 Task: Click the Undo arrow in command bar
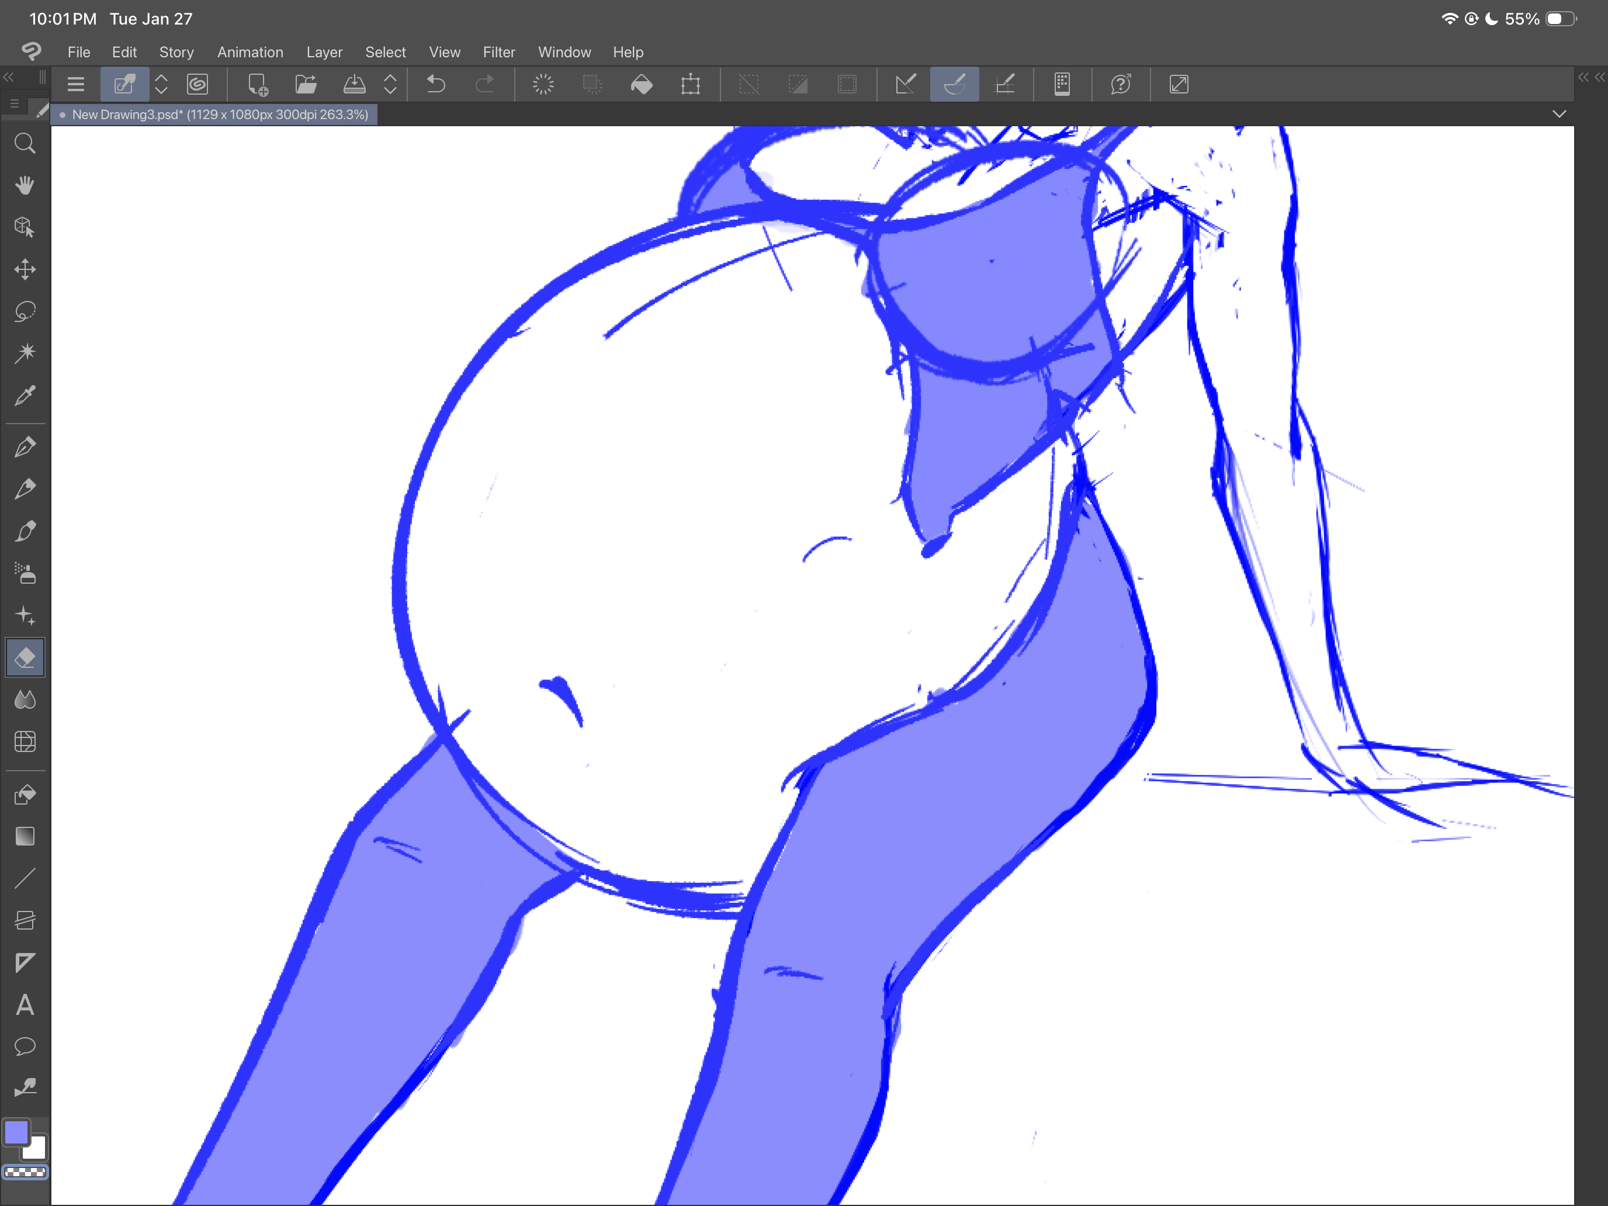coord(435,84)
